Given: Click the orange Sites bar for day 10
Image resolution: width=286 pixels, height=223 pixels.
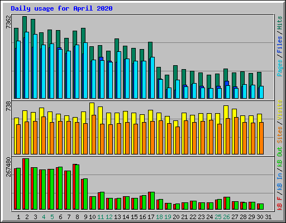Looking at the screenshot, I should coord(94,134).
